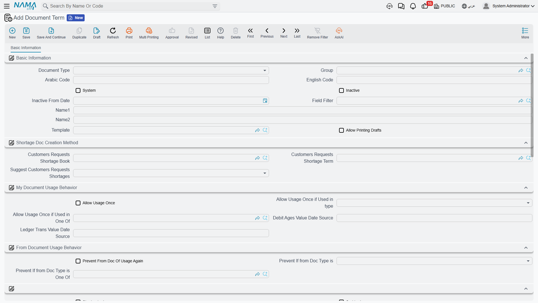538x303 pixels.
Task: Go to First record
Action: point(251,33)
